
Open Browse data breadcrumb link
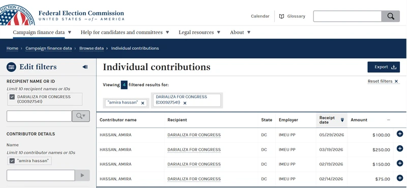coord(92,48)
